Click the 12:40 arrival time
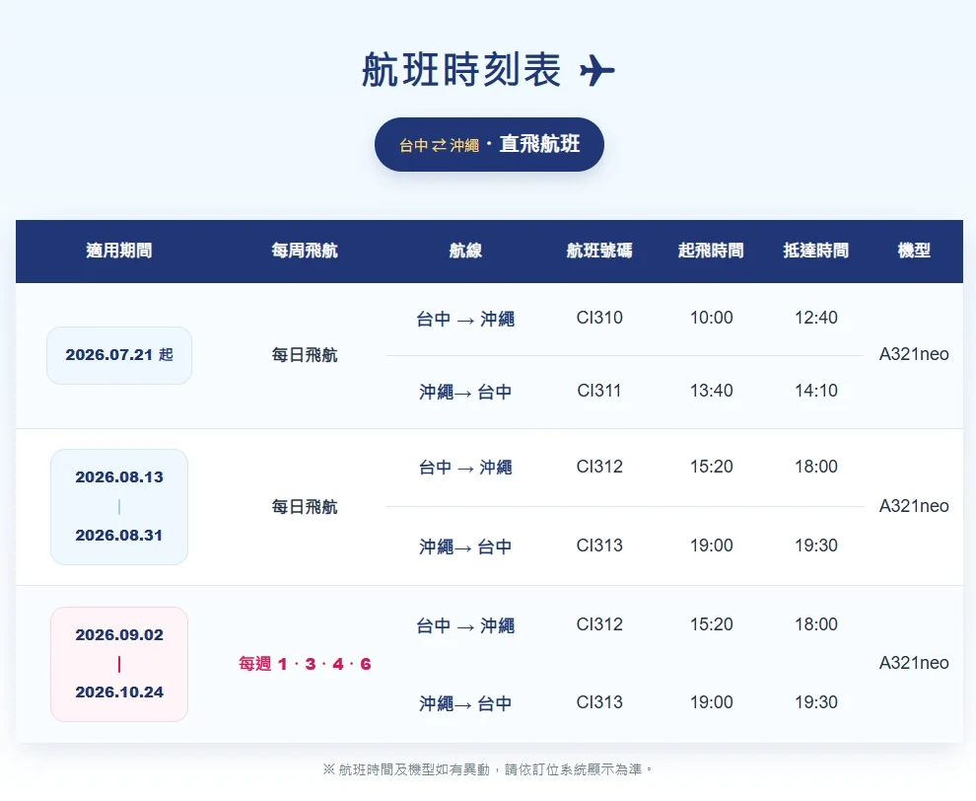This screenshot has height=801, width=976. (x=816, y=318)
